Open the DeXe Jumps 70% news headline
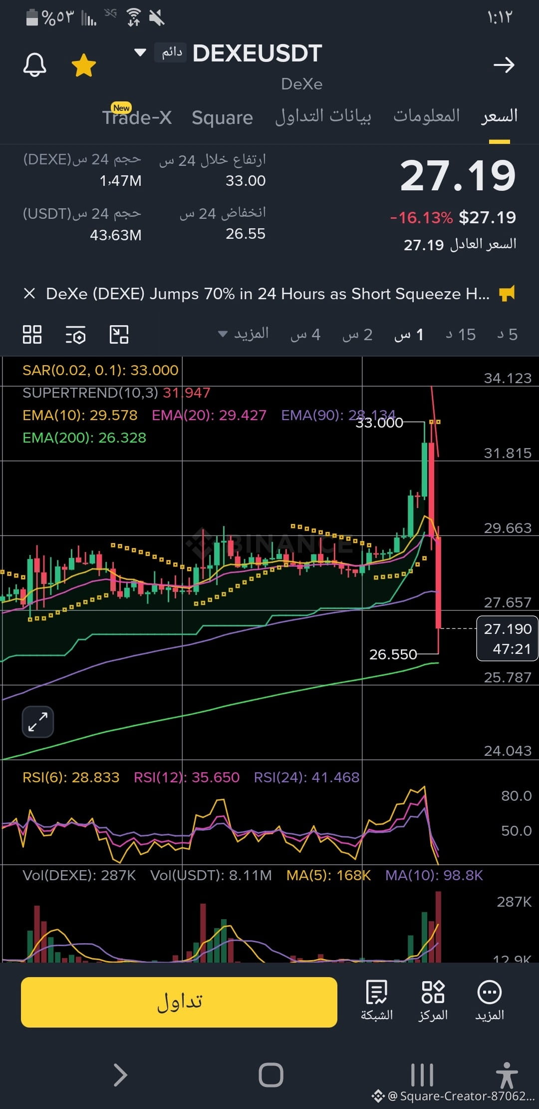The width and height of the screenshot is (539, 1109). [x=268, y=294]
